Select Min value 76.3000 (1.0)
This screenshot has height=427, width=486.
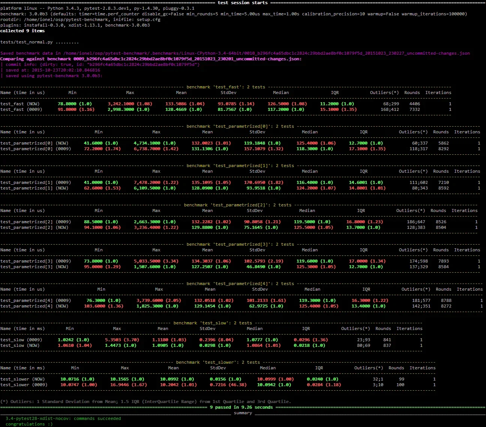pos(103,300)
